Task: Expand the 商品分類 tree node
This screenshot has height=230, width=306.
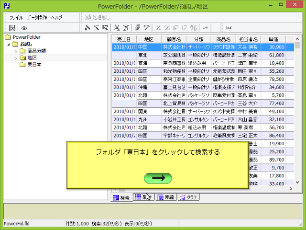Action: point(16,51)
